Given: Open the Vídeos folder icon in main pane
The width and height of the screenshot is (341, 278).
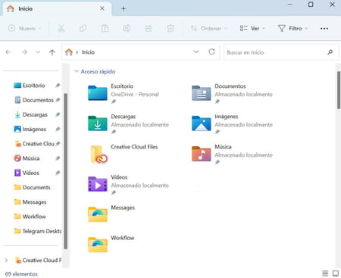Looking at the screenshot, I should (98, 184).
